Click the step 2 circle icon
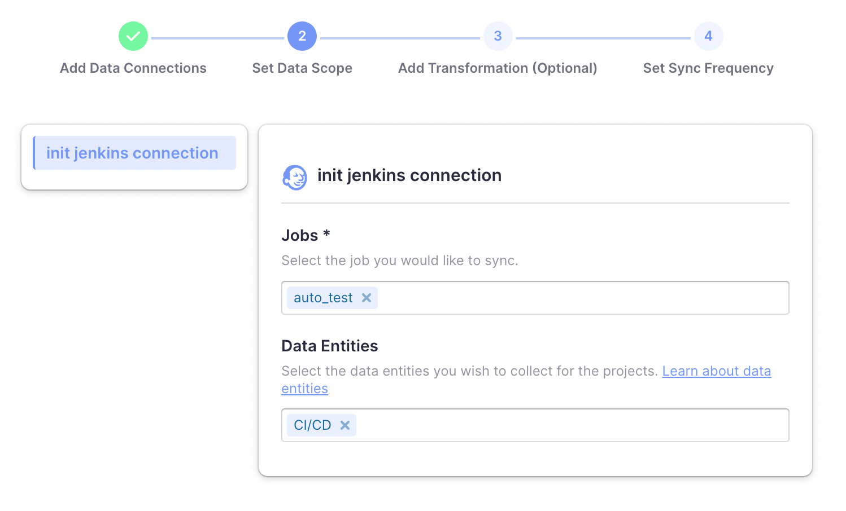Viewport: 846px width, 511px height. click(302, 36)
